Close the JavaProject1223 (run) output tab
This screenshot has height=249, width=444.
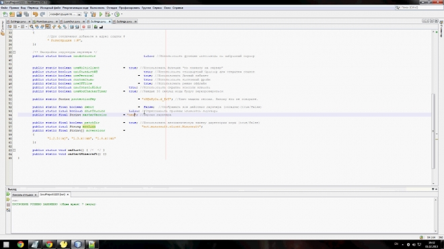pos(68,195)
